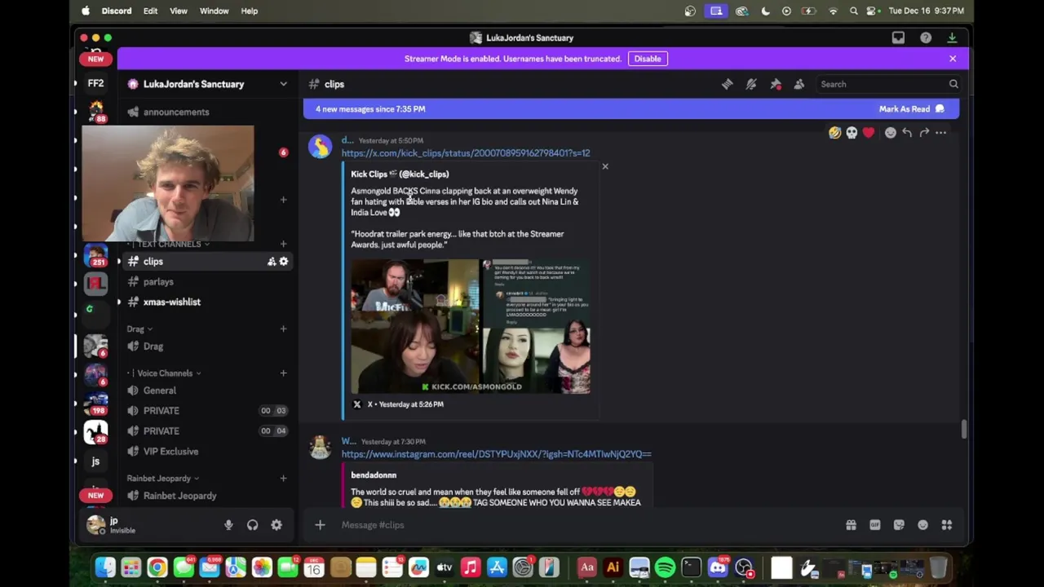Join the Drag voice channel
Screen dimensions: 1044x587
(x=207, y=346)
